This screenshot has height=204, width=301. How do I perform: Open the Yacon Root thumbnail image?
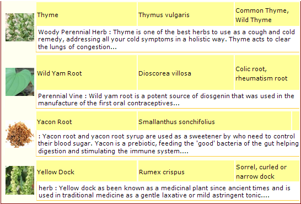pos(20,134)
